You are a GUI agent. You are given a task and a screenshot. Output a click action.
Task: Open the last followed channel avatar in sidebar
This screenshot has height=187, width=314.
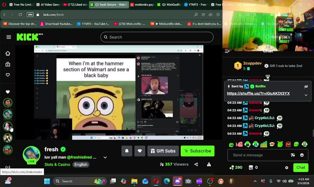(8, 150)
